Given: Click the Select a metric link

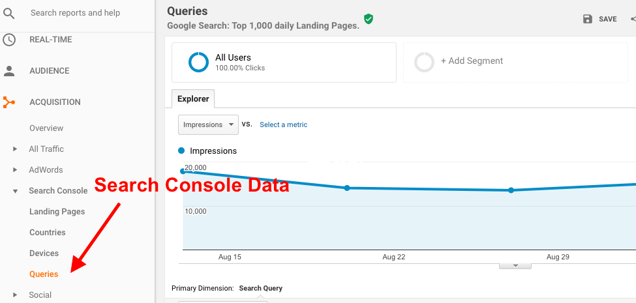Looking at the screenshot, I should click(x=283, y=124).
